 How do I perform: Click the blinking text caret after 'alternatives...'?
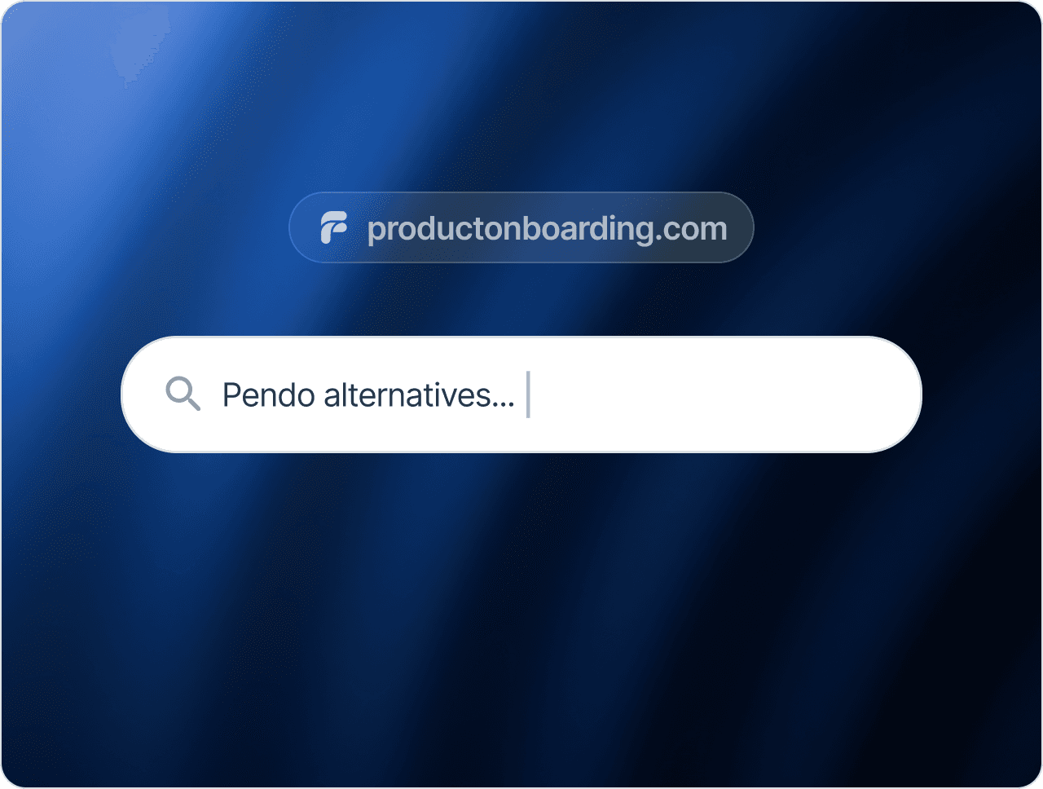(x=528, y=394)
